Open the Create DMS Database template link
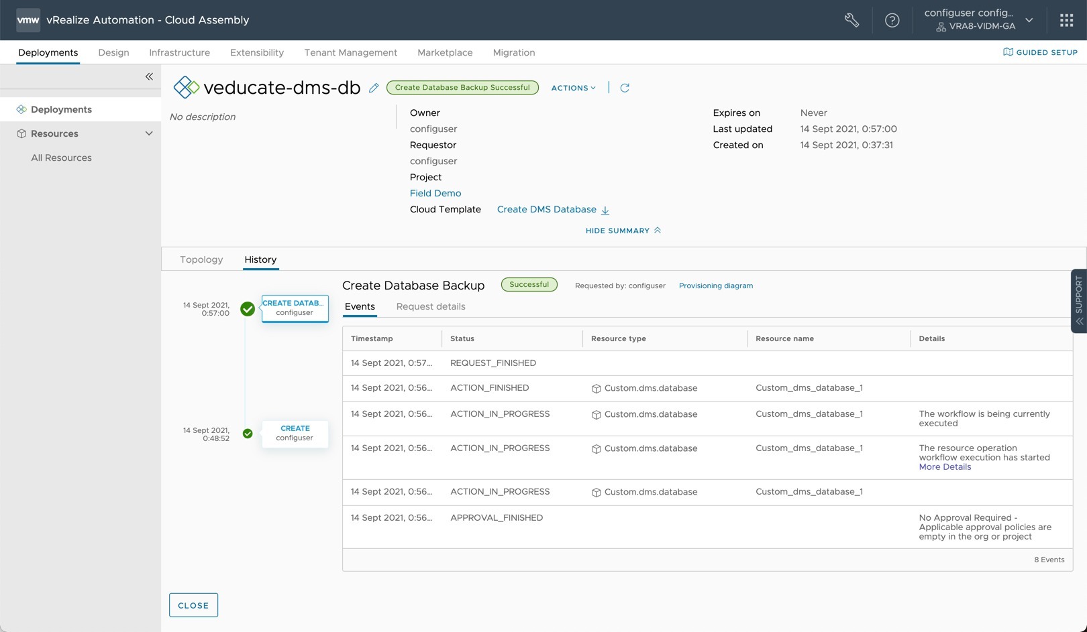 point(547,209)
